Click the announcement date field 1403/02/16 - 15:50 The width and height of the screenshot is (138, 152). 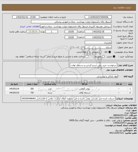(x=26, y=17)
